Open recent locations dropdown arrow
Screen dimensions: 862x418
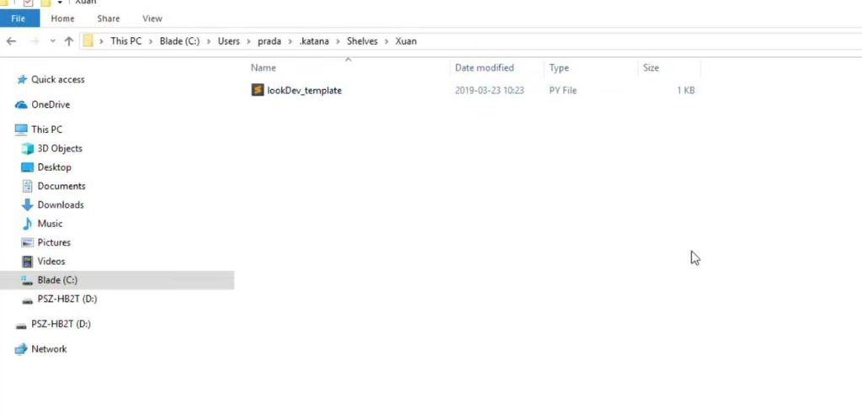pos(53,41)
